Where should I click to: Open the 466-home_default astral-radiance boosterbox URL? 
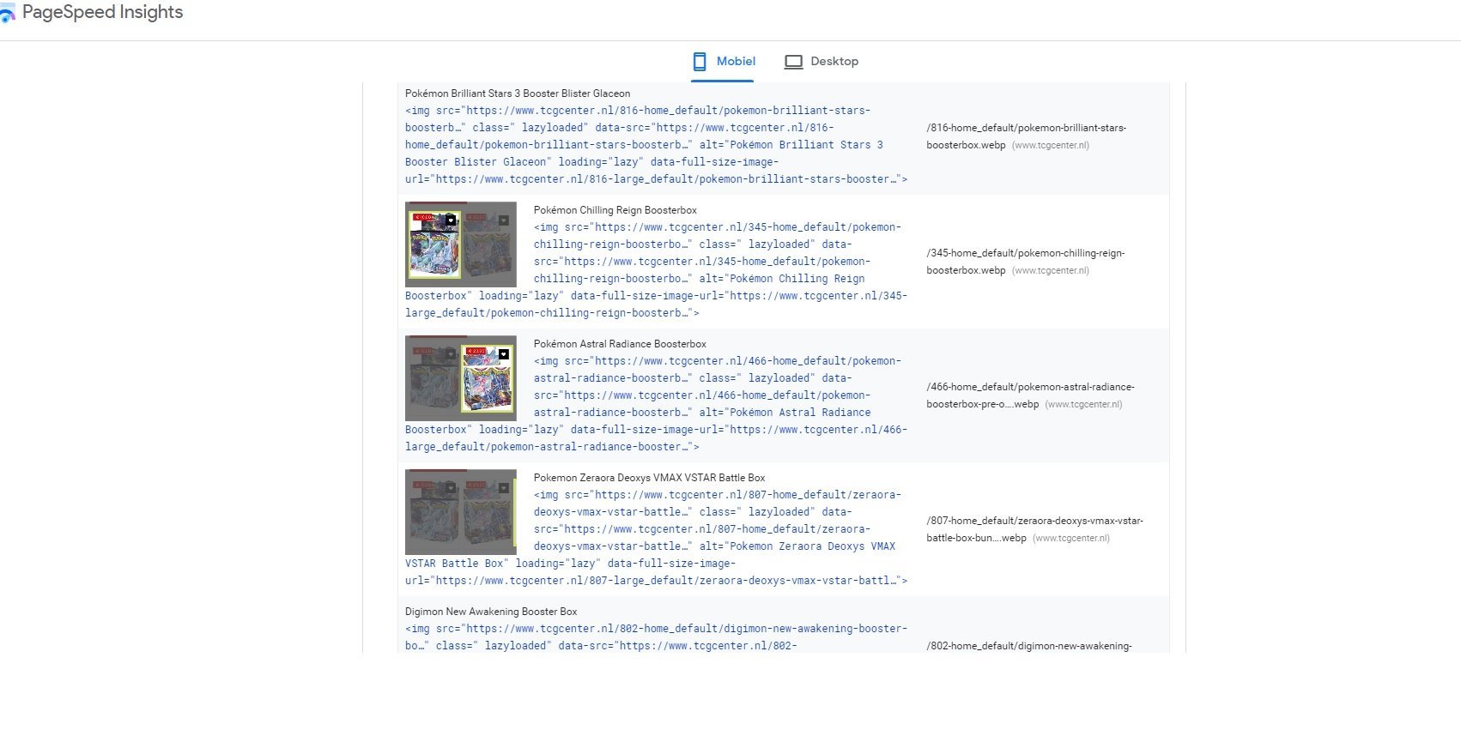point(1030,395)
